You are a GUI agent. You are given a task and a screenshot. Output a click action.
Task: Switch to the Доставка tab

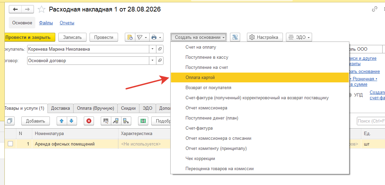click(61, 108)
